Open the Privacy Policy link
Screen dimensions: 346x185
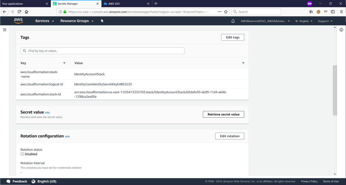(309, 181)
